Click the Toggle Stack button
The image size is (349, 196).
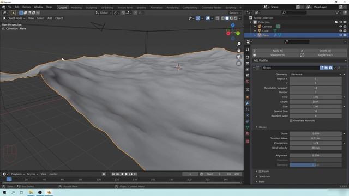coord(323,55)
